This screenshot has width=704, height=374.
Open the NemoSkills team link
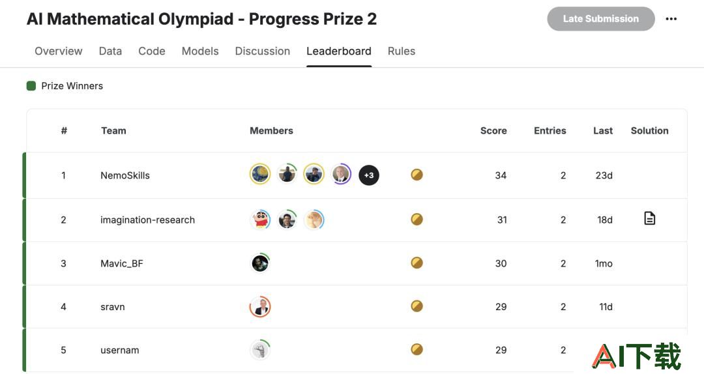(125, 175)
